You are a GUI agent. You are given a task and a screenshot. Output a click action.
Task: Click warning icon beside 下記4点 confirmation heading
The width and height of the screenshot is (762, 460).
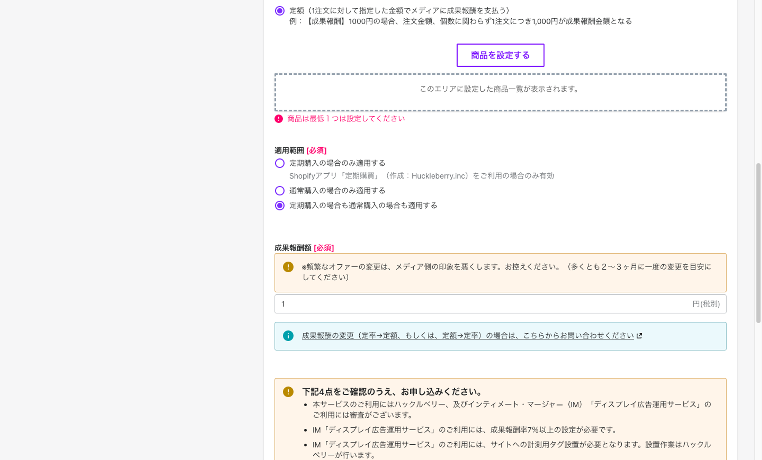[288, 392]
